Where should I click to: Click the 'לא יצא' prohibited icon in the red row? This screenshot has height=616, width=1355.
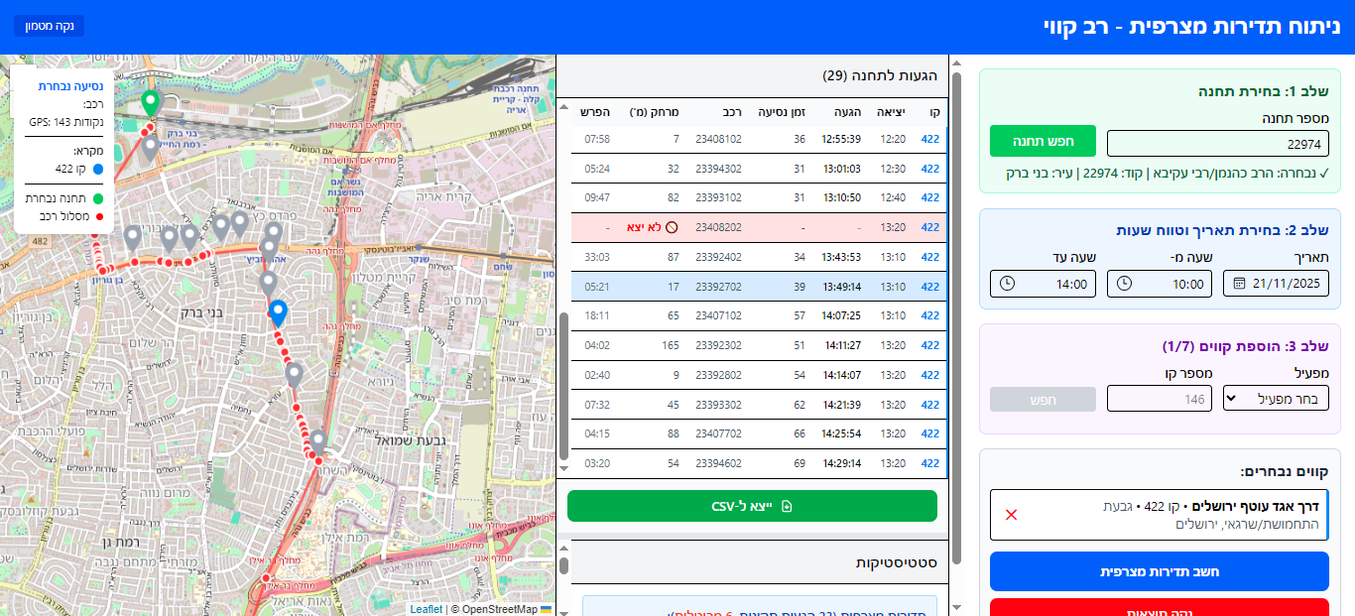672,227
